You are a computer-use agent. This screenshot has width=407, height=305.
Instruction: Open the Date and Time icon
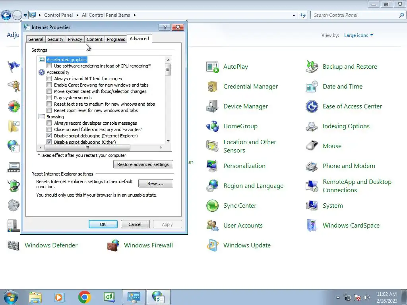(312, 87)
